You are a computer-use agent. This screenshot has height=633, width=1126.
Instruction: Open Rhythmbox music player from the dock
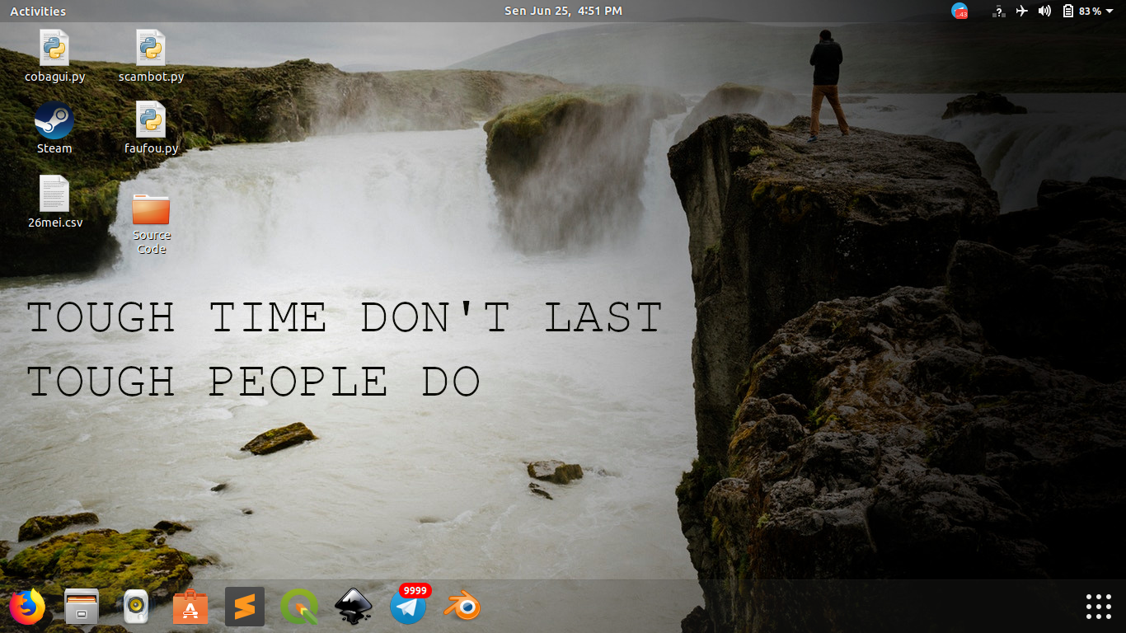pyautogui.click(x=136, y=607)
